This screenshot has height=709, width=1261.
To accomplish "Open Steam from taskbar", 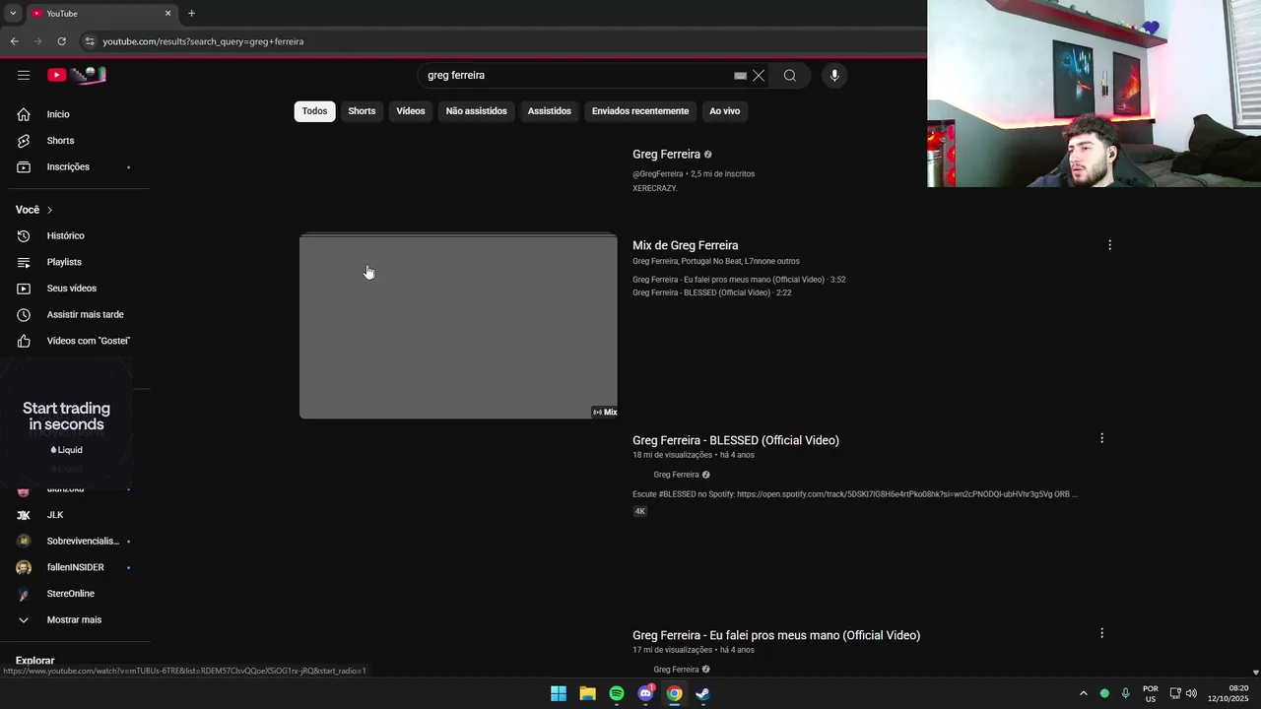I will [x=702, y=693].
